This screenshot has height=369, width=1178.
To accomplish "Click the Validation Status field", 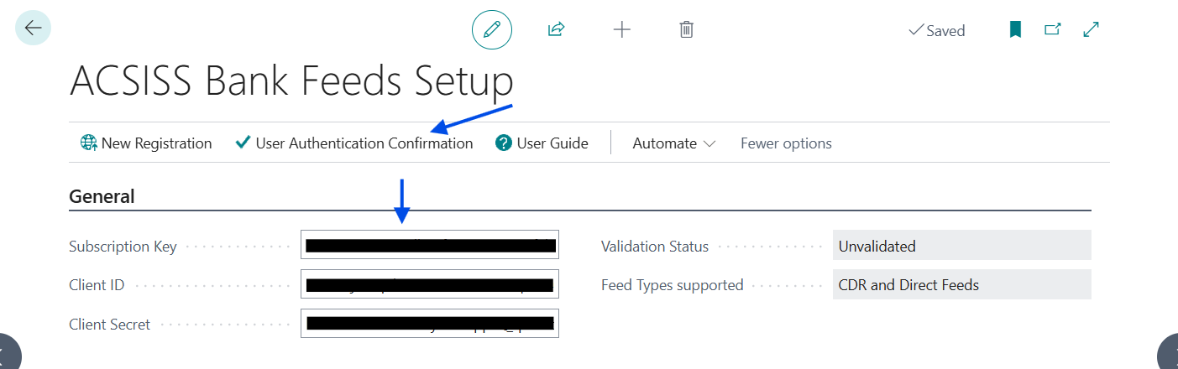I will pos(961,246).
